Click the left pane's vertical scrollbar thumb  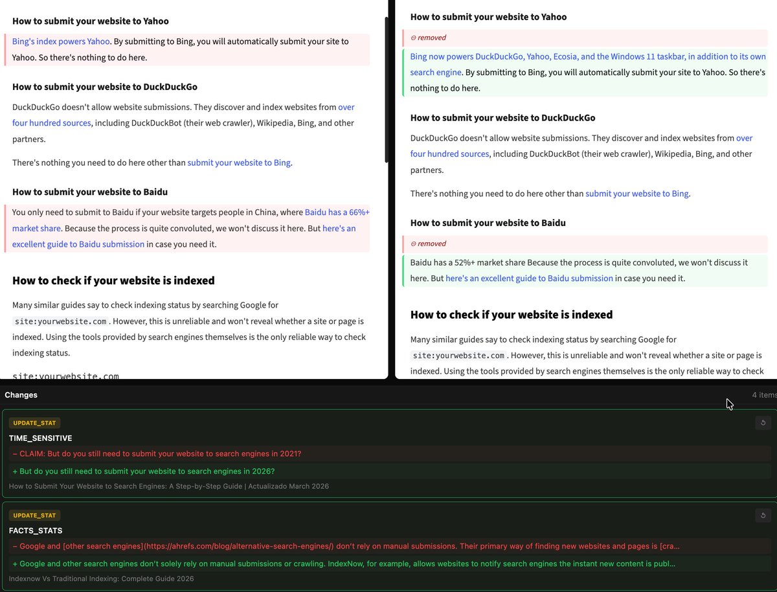tap(387, 89)
